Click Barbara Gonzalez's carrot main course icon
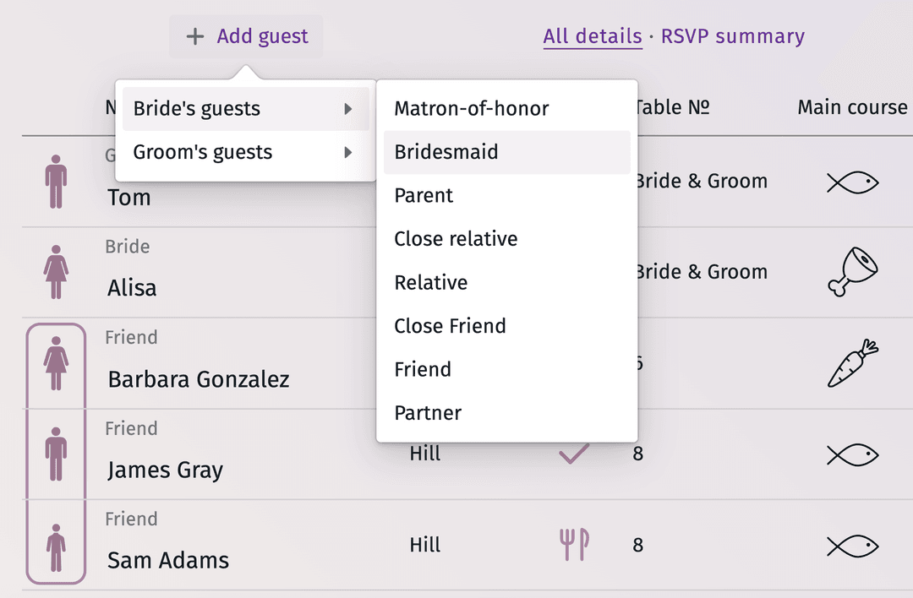Viewport: 913px width, 598px height. [852, 363]
